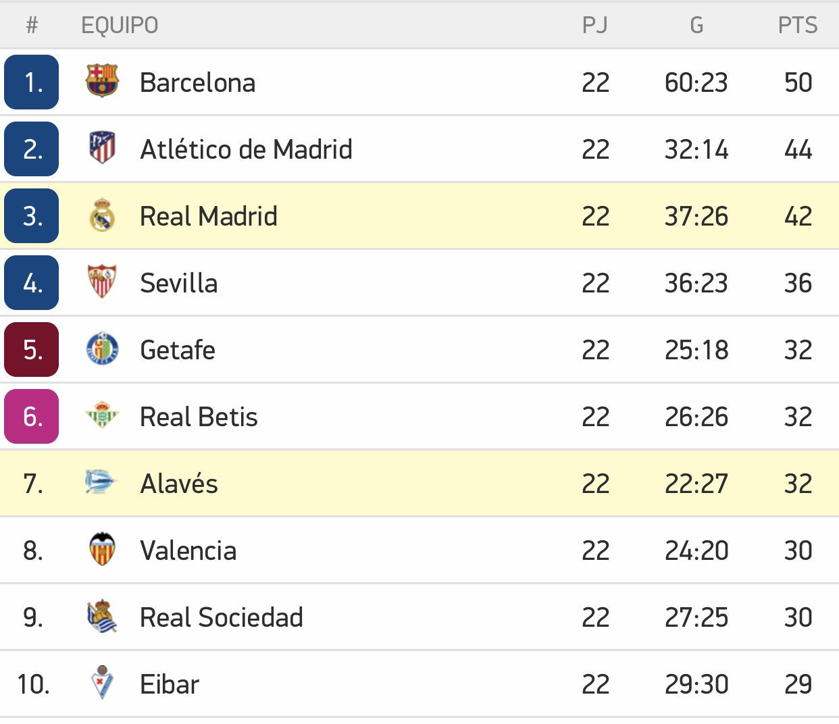This screenshot has width=839, height=724.
Task: Click the Barcelona club crest
Action: click(102, 82)
